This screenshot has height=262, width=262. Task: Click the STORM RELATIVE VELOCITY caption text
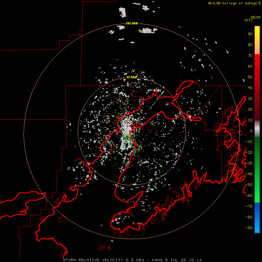93,260
